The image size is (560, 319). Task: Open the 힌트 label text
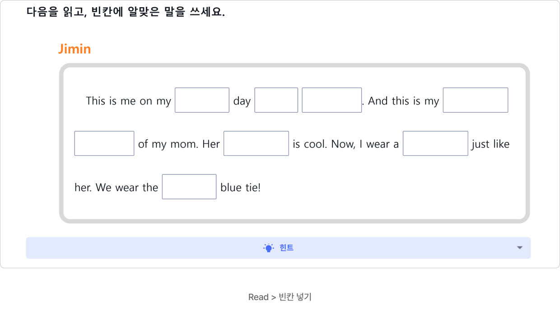pyautogui.click(x=286, y=248)
